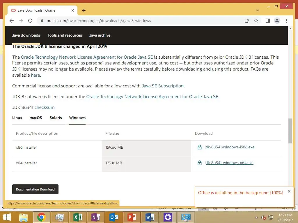Click 'x64 Installer' row label

pyautogui.click(x=26, y=163)
